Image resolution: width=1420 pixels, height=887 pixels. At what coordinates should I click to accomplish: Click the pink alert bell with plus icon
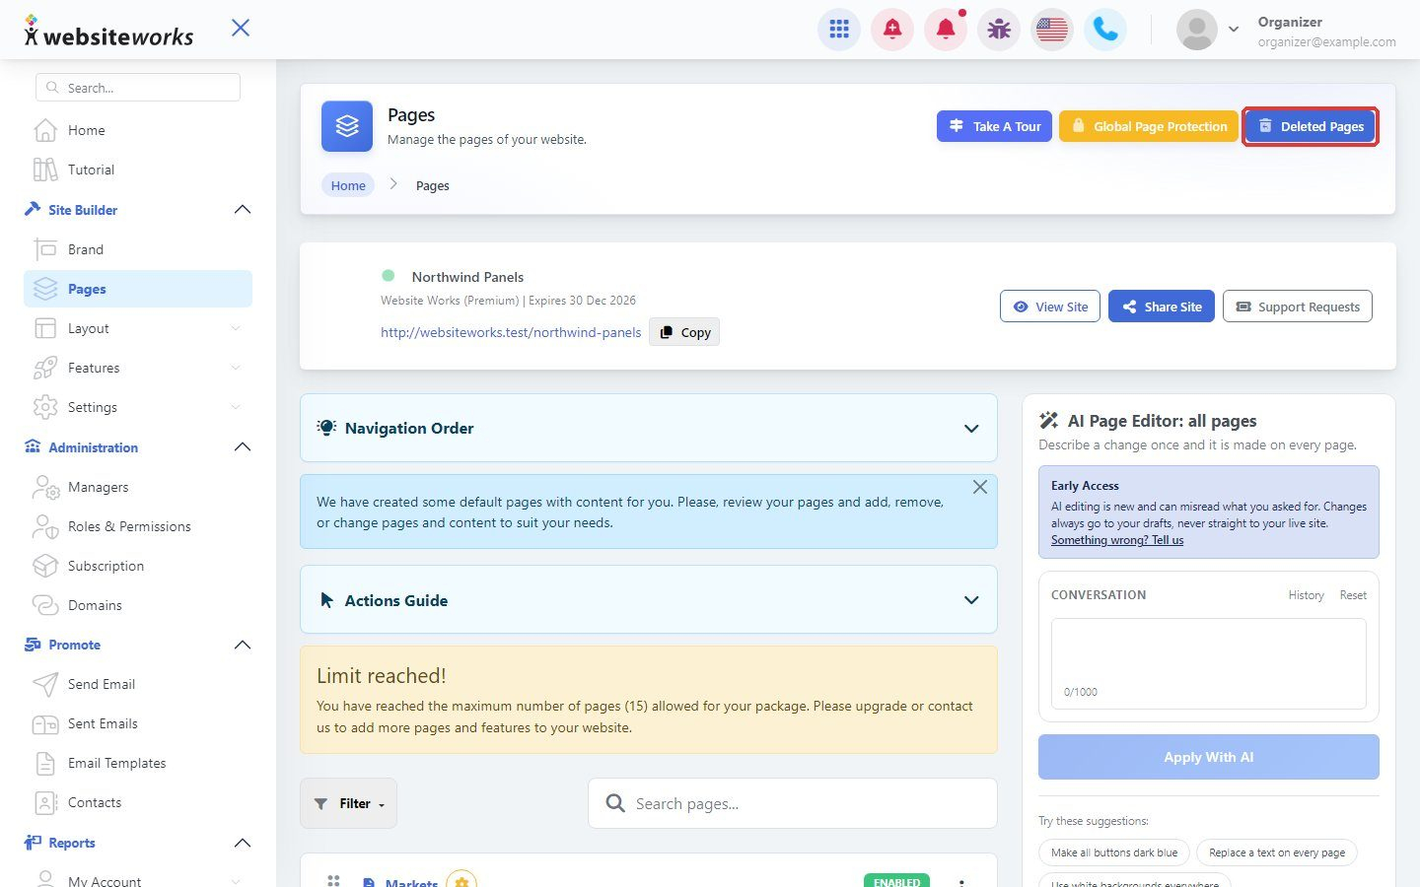pyautogui.click(x=892, y=30)
